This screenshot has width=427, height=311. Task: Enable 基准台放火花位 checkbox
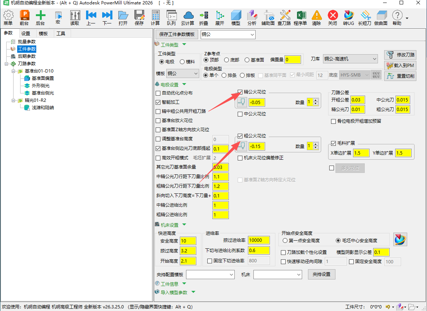pyautogui.click(x=158, y=121)
